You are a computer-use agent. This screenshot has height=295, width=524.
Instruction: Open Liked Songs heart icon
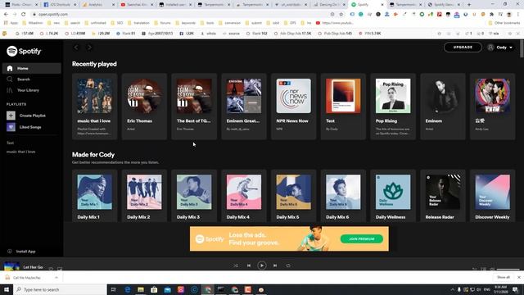click(11, 127)
